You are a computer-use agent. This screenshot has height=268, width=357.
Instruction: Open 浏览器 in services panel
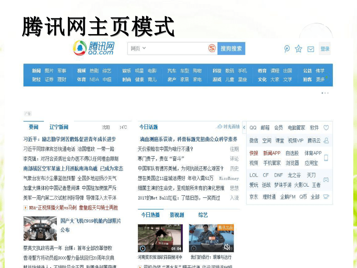pos(292,163)
